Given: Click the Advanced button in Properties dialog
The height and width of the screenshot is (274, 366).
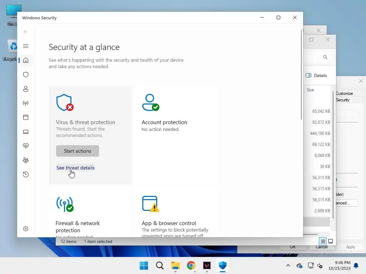Looking at the screenshot, I should (347, 203).
